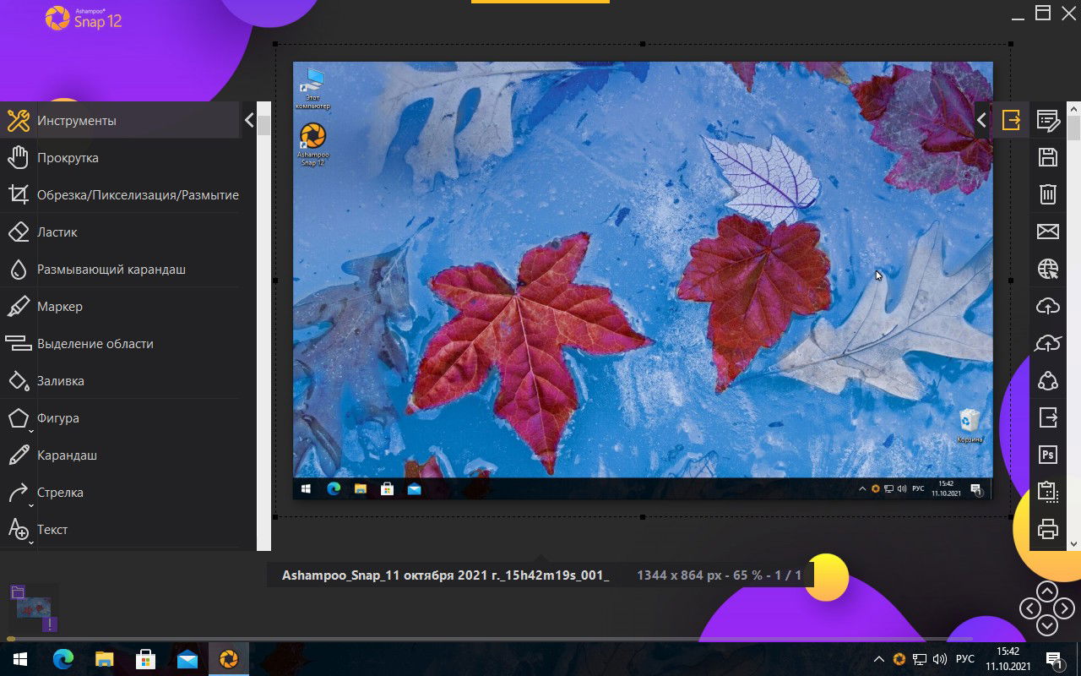Screen dimensions: 1081x676
Task: Launch Microsoft Edge from the taskbar
Action: tap(62, 658)
